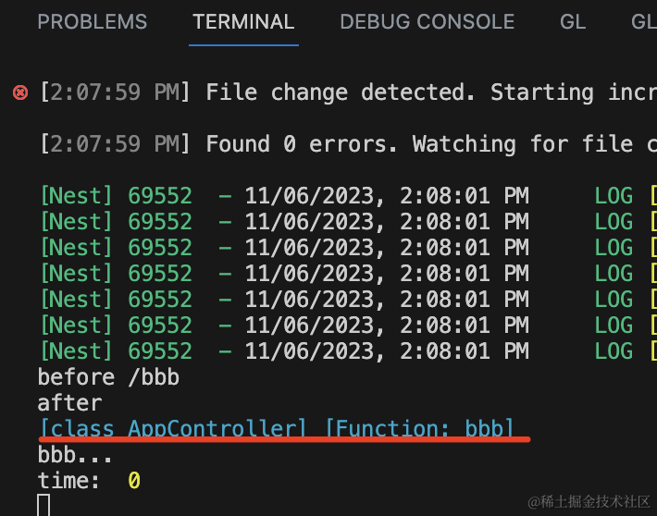Click the red error icon beside the file change line
This screenshot has width=657, height=516.
click(x=19, y=92)
